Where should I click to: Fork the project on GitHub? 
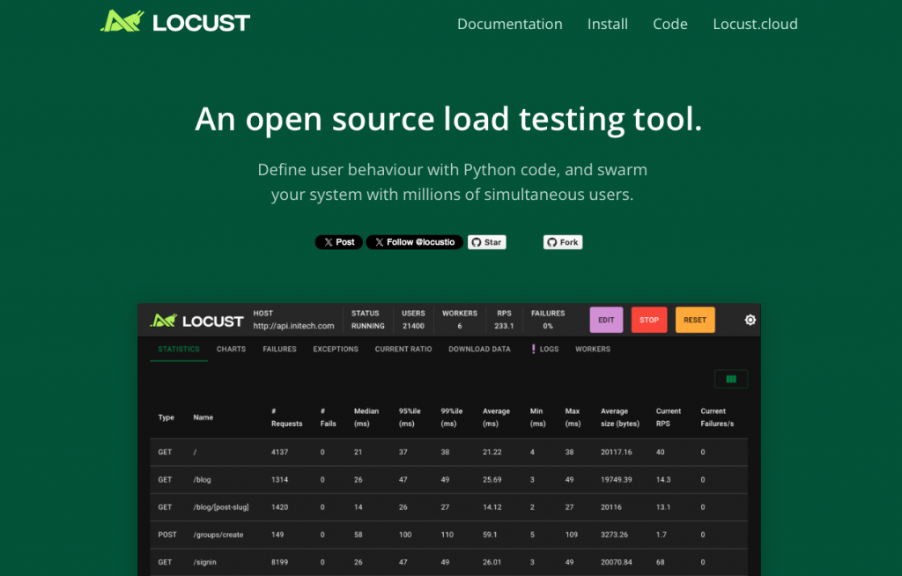[563, 242]
